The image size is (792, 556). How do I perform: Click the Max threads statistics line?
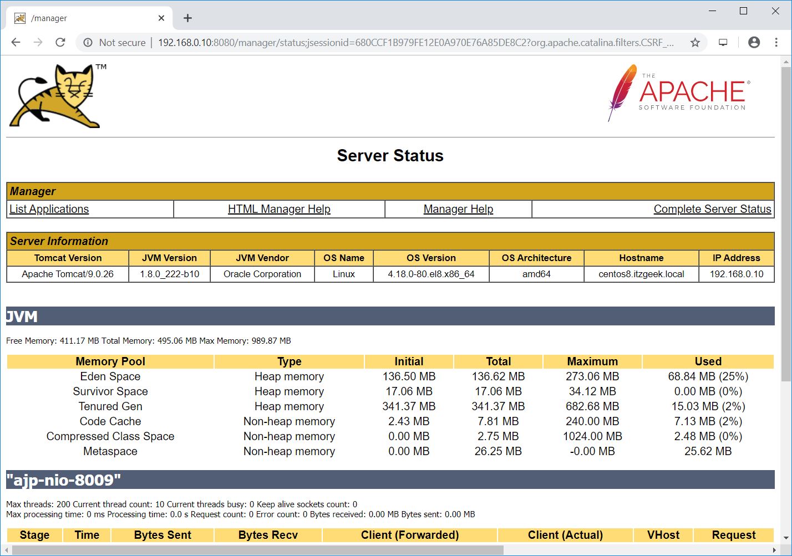tap(181, 504)
